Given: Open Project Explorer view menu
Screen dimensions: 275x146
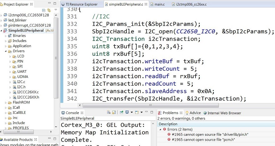Looking at the screenshot, I should 56,10.
